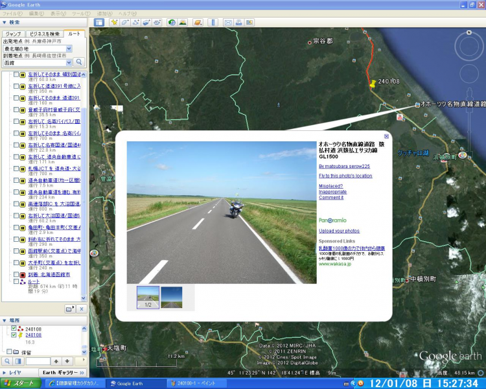Toggle the sunlight icon in toolbar
The height and width of the screenshot is (389, 486).
[x=183, y=22]
